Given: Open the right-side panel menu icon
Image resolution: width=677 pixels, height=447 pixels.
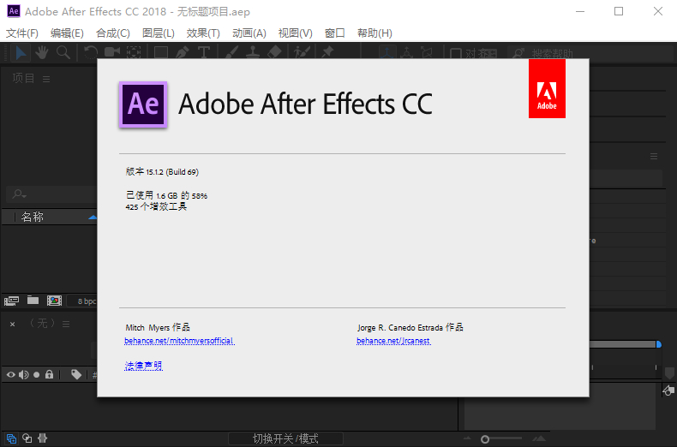Looking at the screenshot, I should point(654,156).
